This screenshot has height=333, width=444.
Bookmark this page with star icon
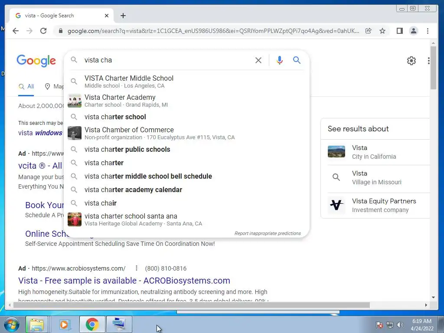point(382,31)
